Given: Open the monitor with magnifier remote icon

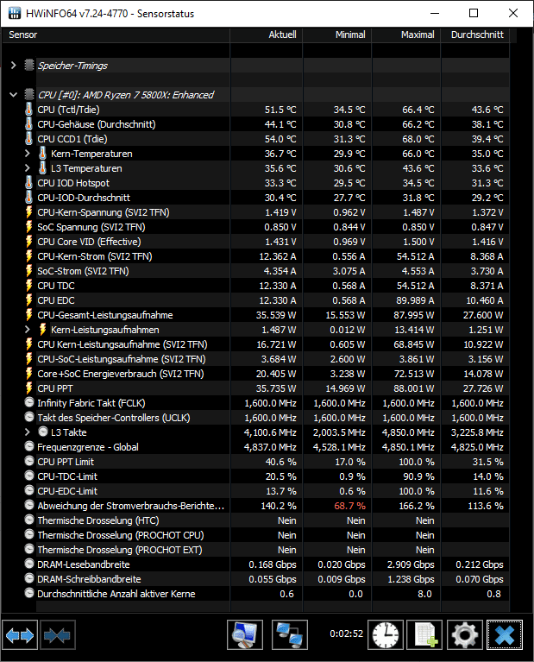Looking at the screenshot, I should 245,634.
